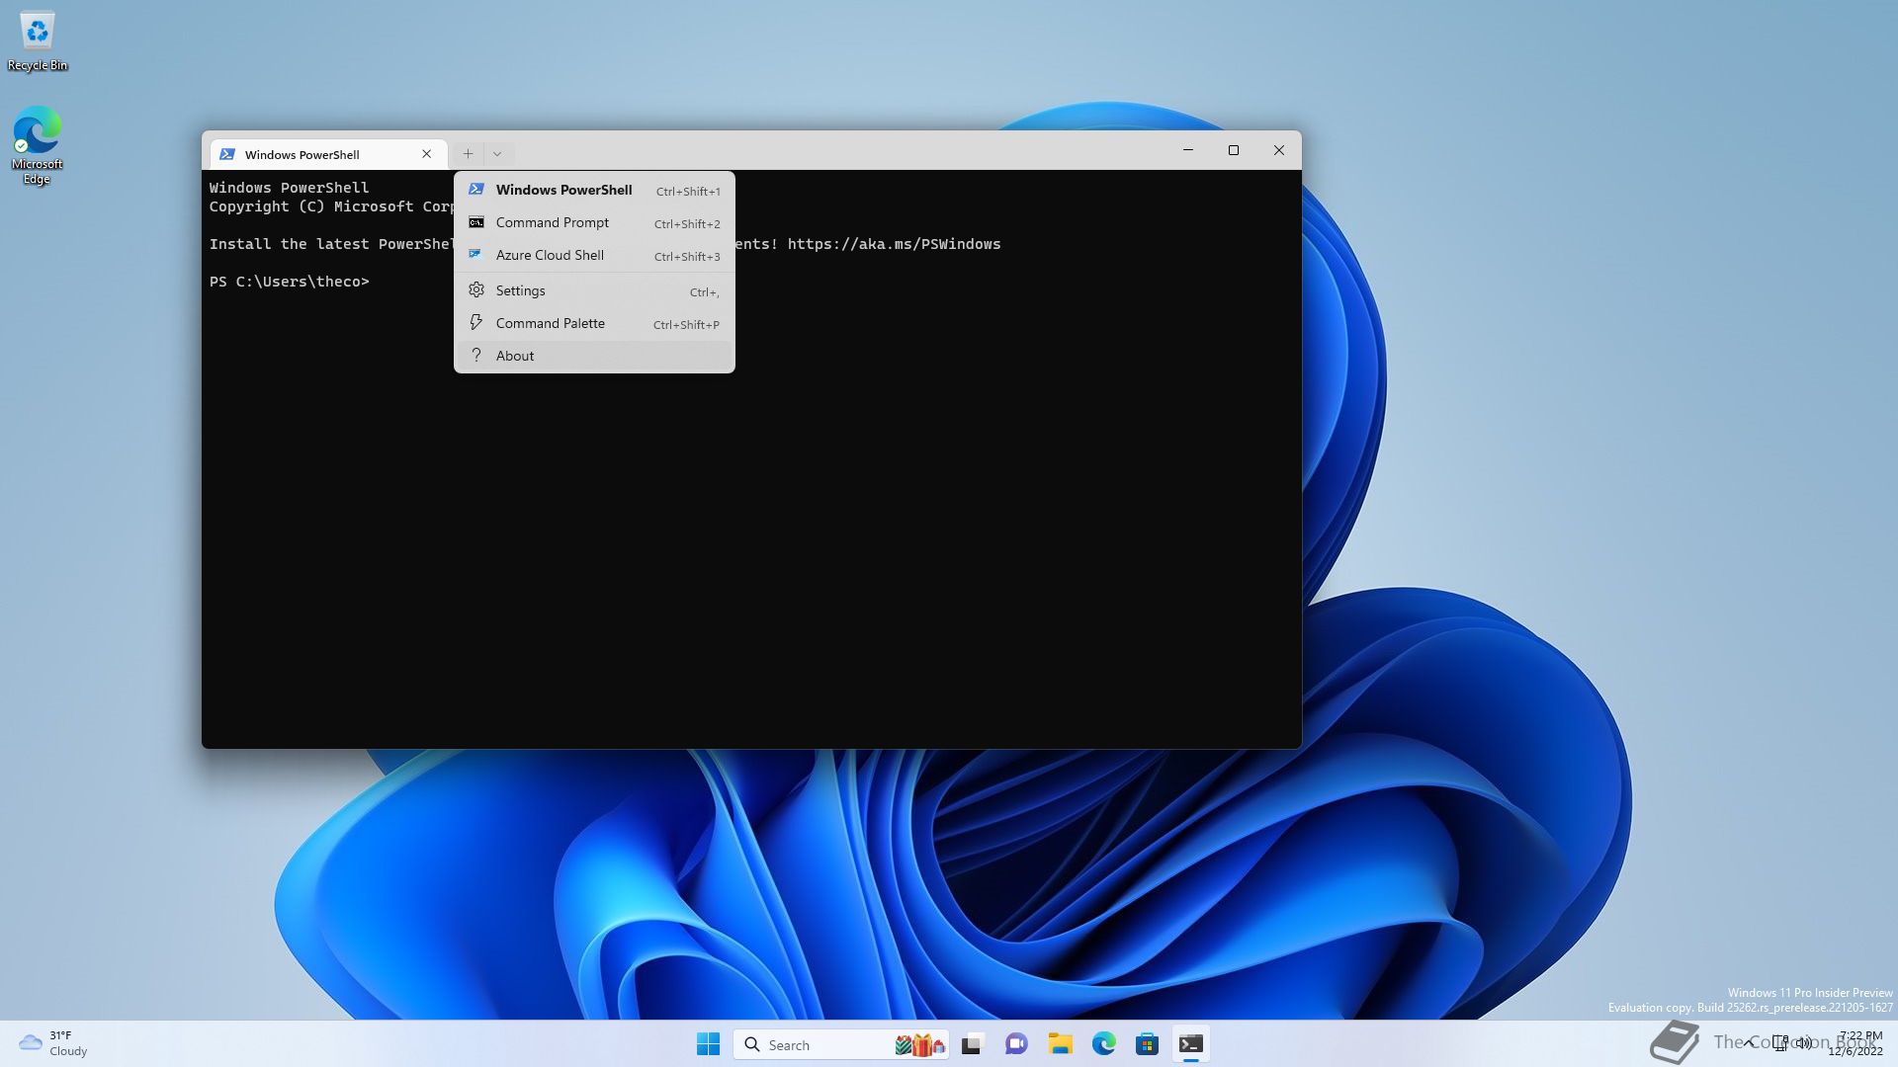Choose Command Prompt from the menu
The image size is (1898, 1067).
pos(594,222)
